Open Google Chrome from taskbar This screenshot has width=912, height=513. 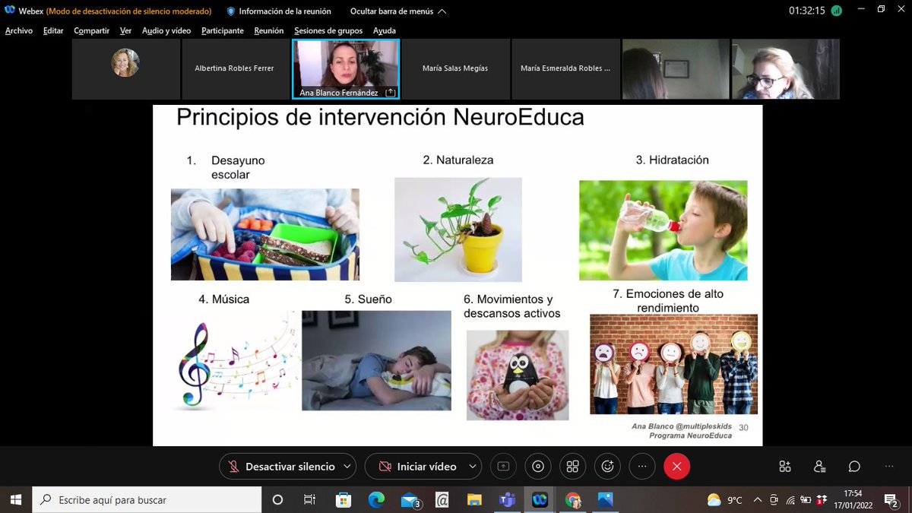(x=572, y=499)
